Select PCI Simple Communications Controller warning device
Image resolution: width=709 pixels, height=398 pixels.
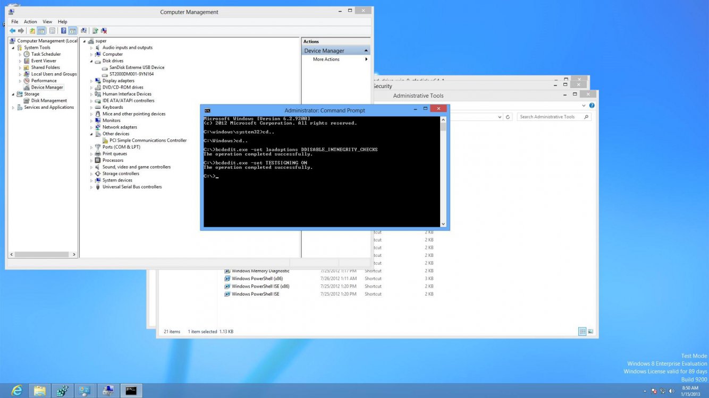(148, 140)
